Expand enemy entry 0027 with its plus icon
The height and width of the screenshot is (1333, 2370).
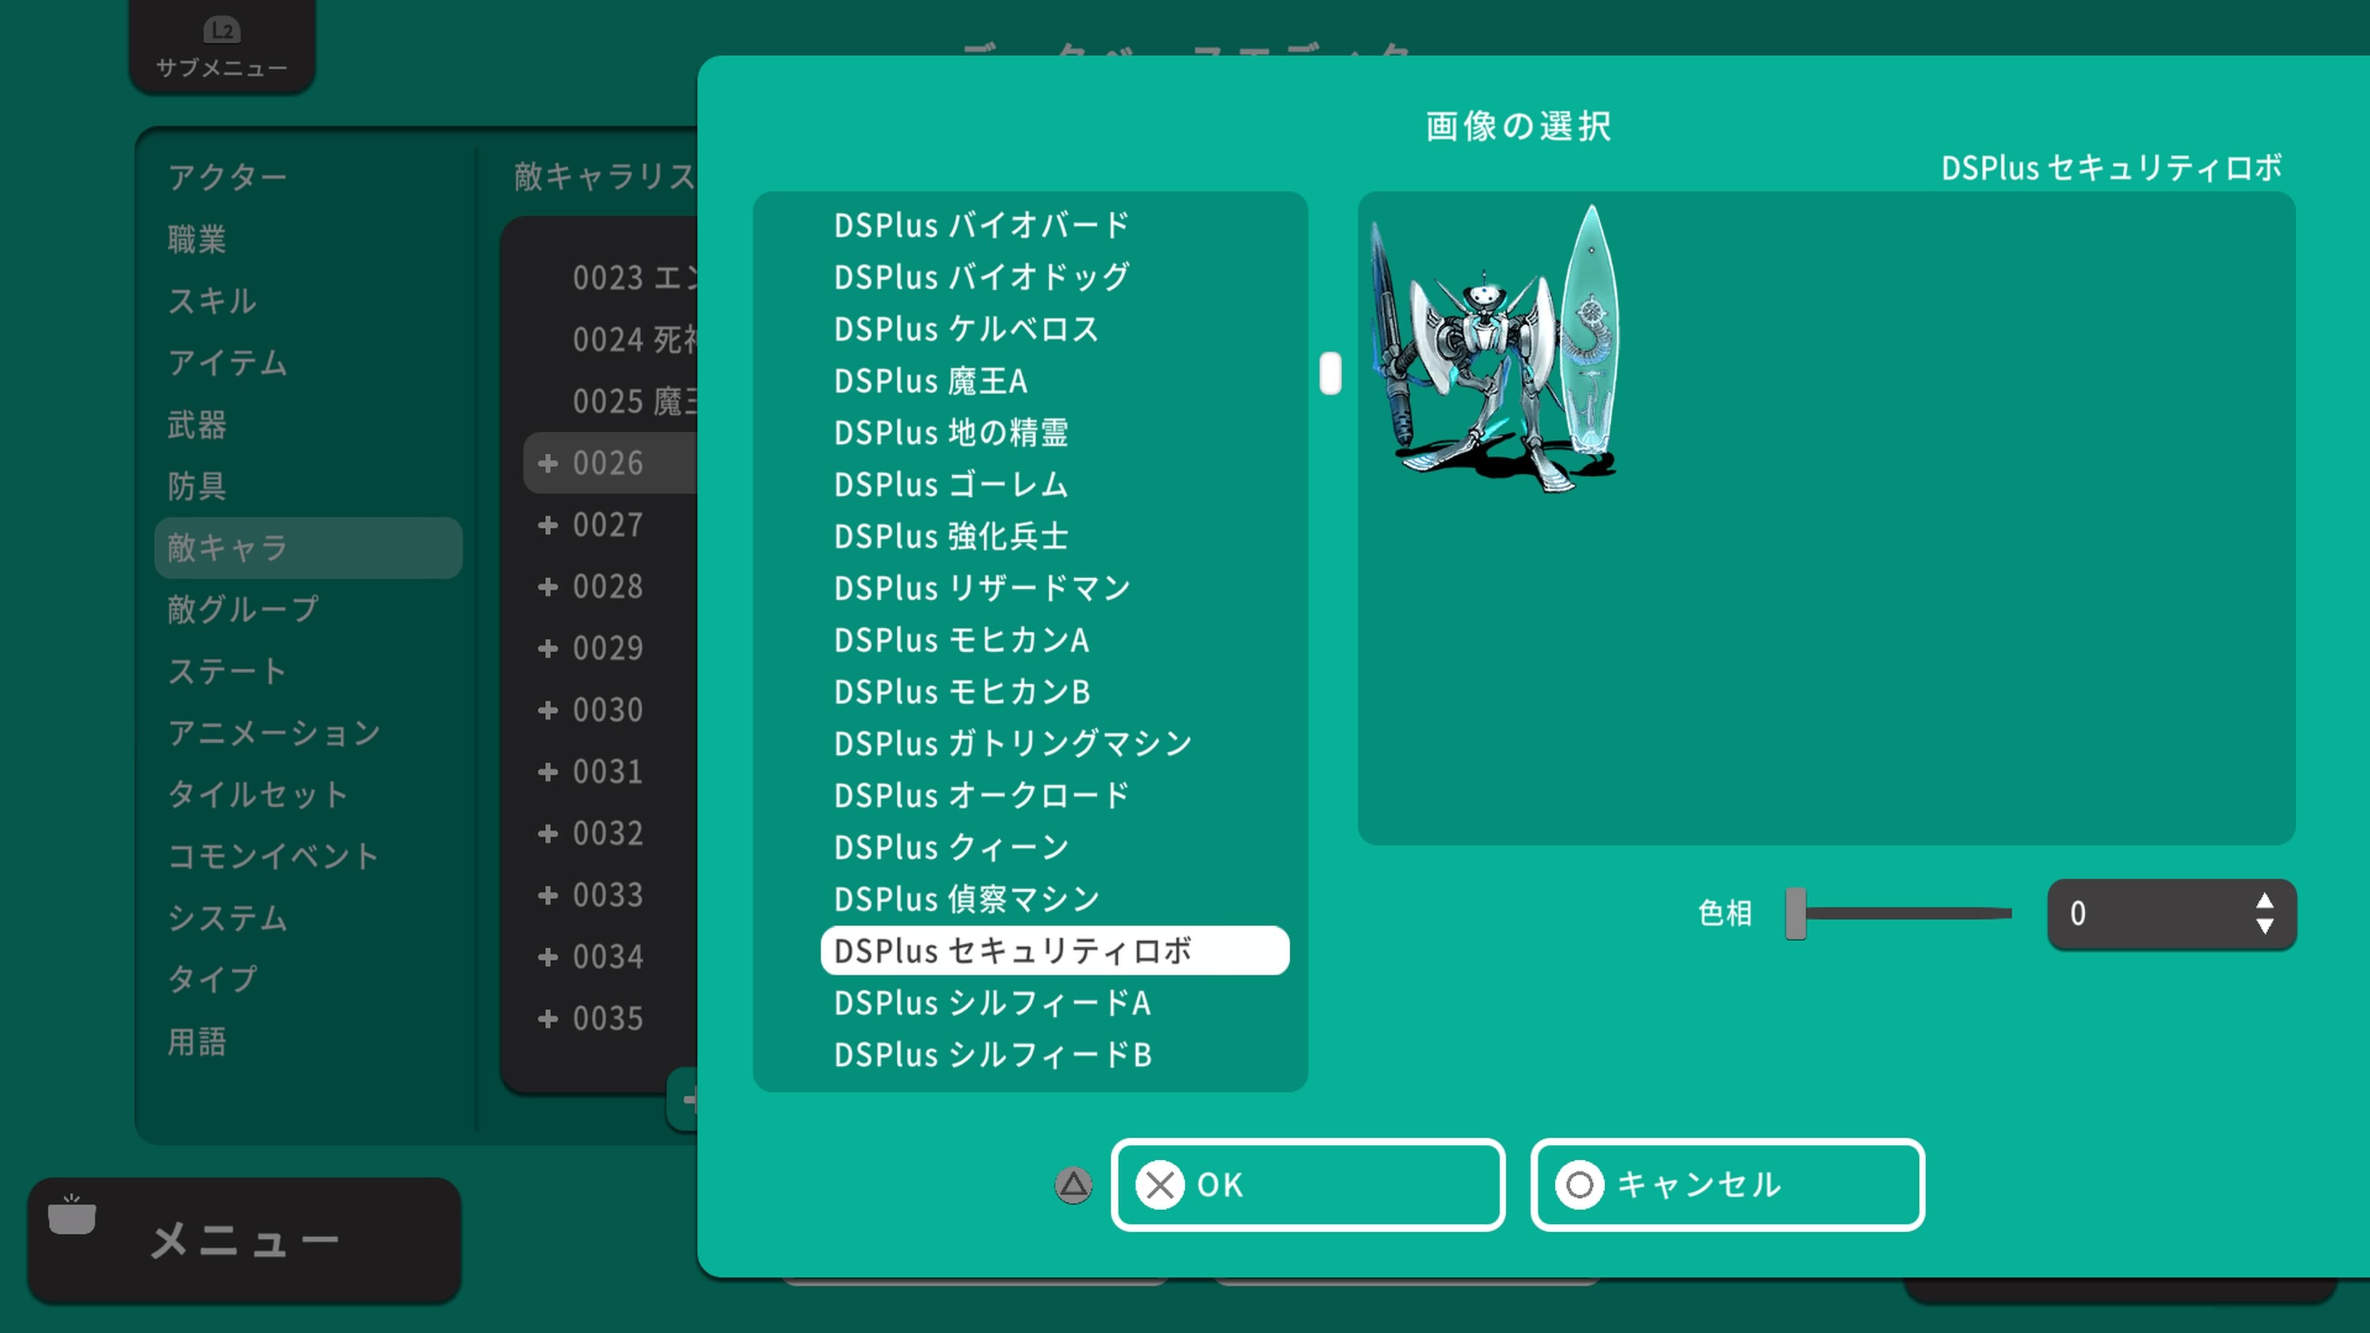(x=547, y=525)
